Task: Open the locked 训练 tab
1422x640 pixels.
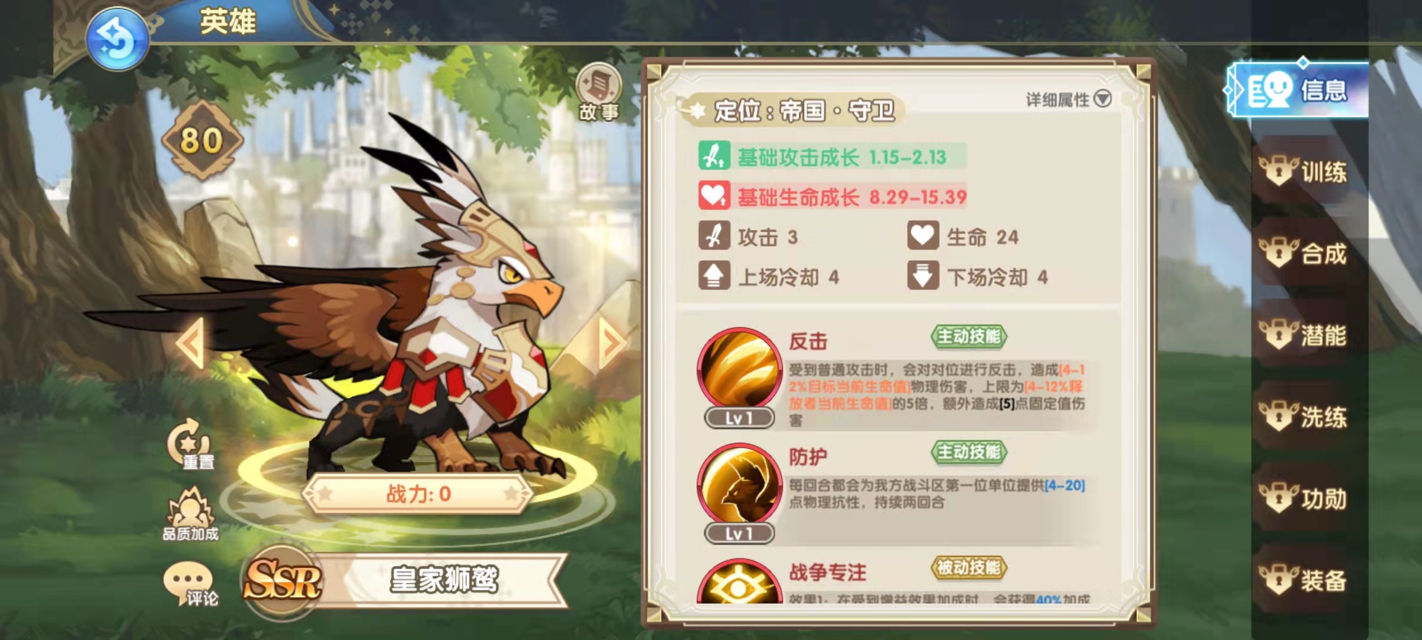Action: coord(1303,172)
